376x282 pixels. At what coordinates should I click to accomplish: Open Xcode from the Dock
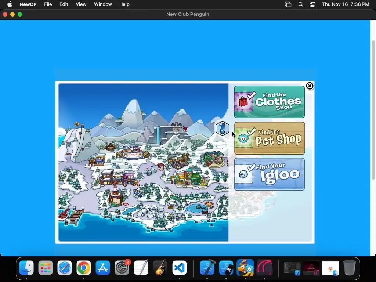click(x=207, y=267)
